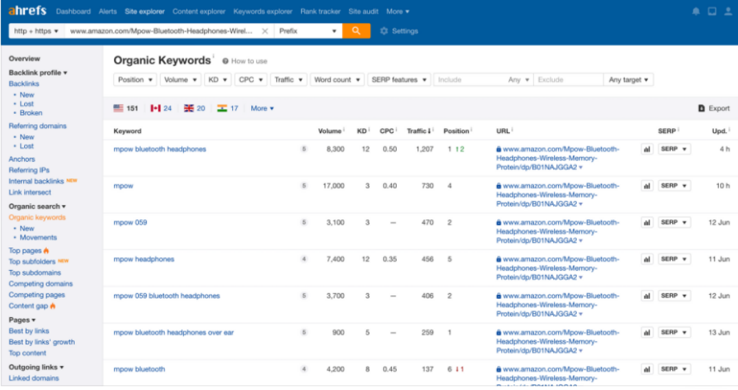Open chart icon for mpow 059 row
Image resolution: width=738 pixels, height=390 pixels.
[x=647, y=222]
